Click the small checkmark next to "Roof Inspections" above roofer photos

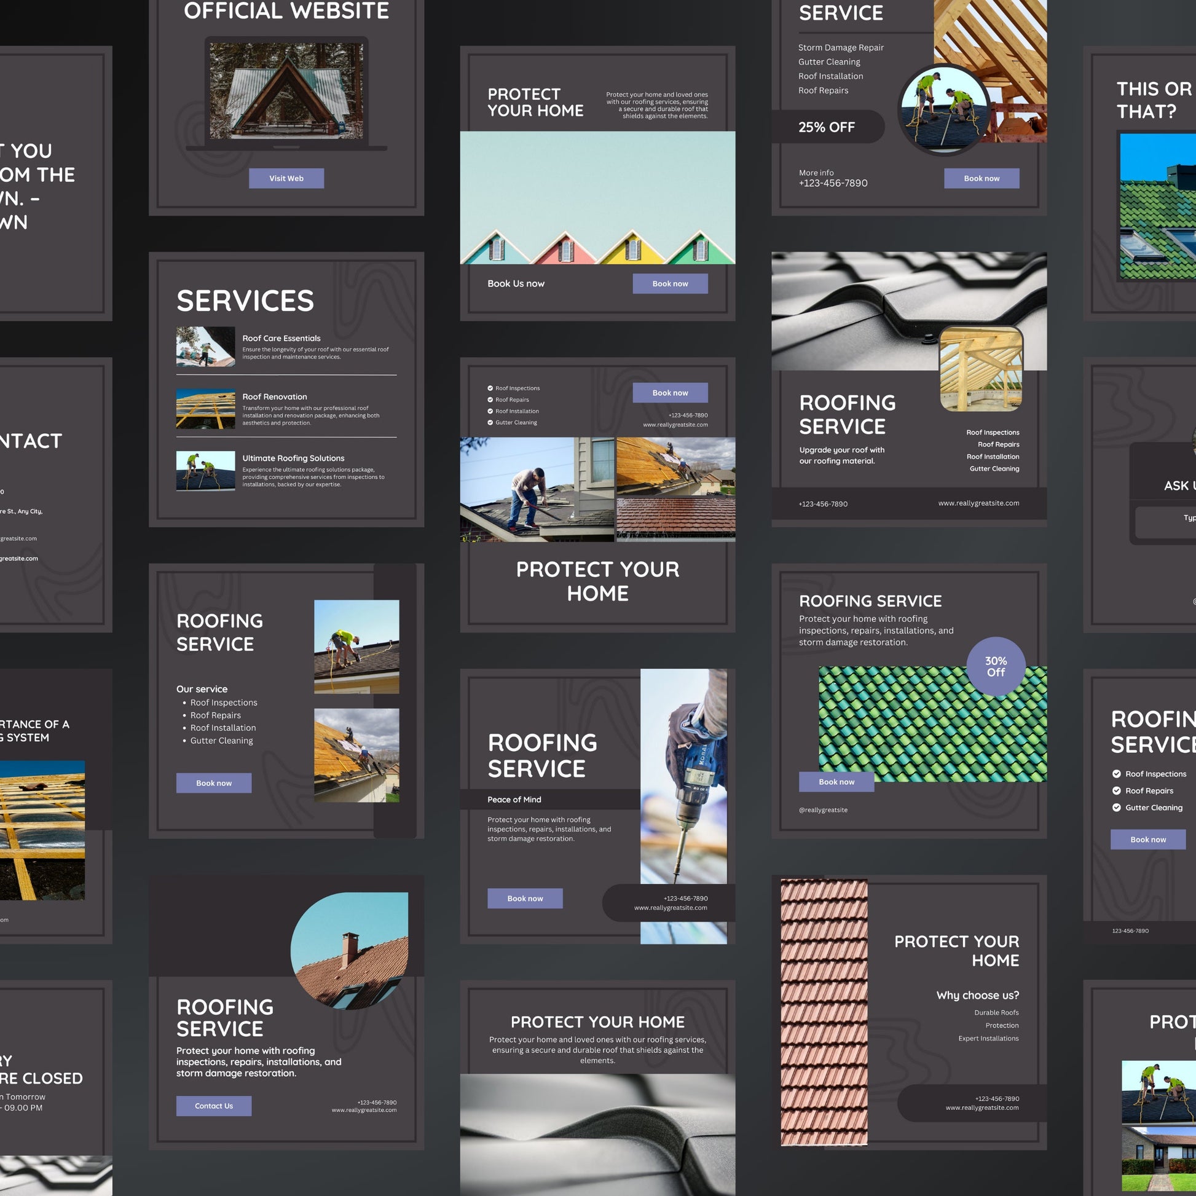490,388
